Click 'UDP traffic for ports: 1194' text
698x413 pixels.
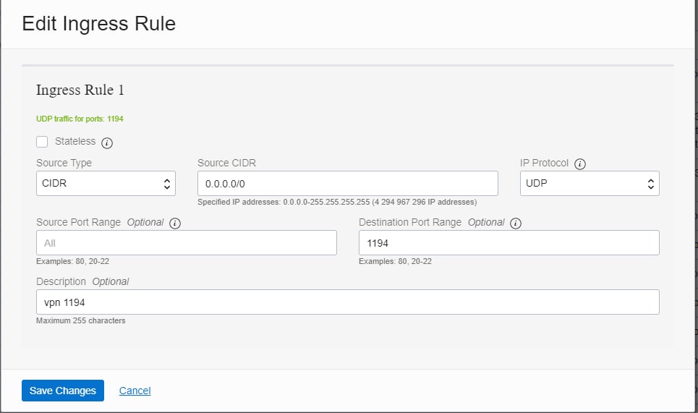pyautogui.click(x=80, y=119)
